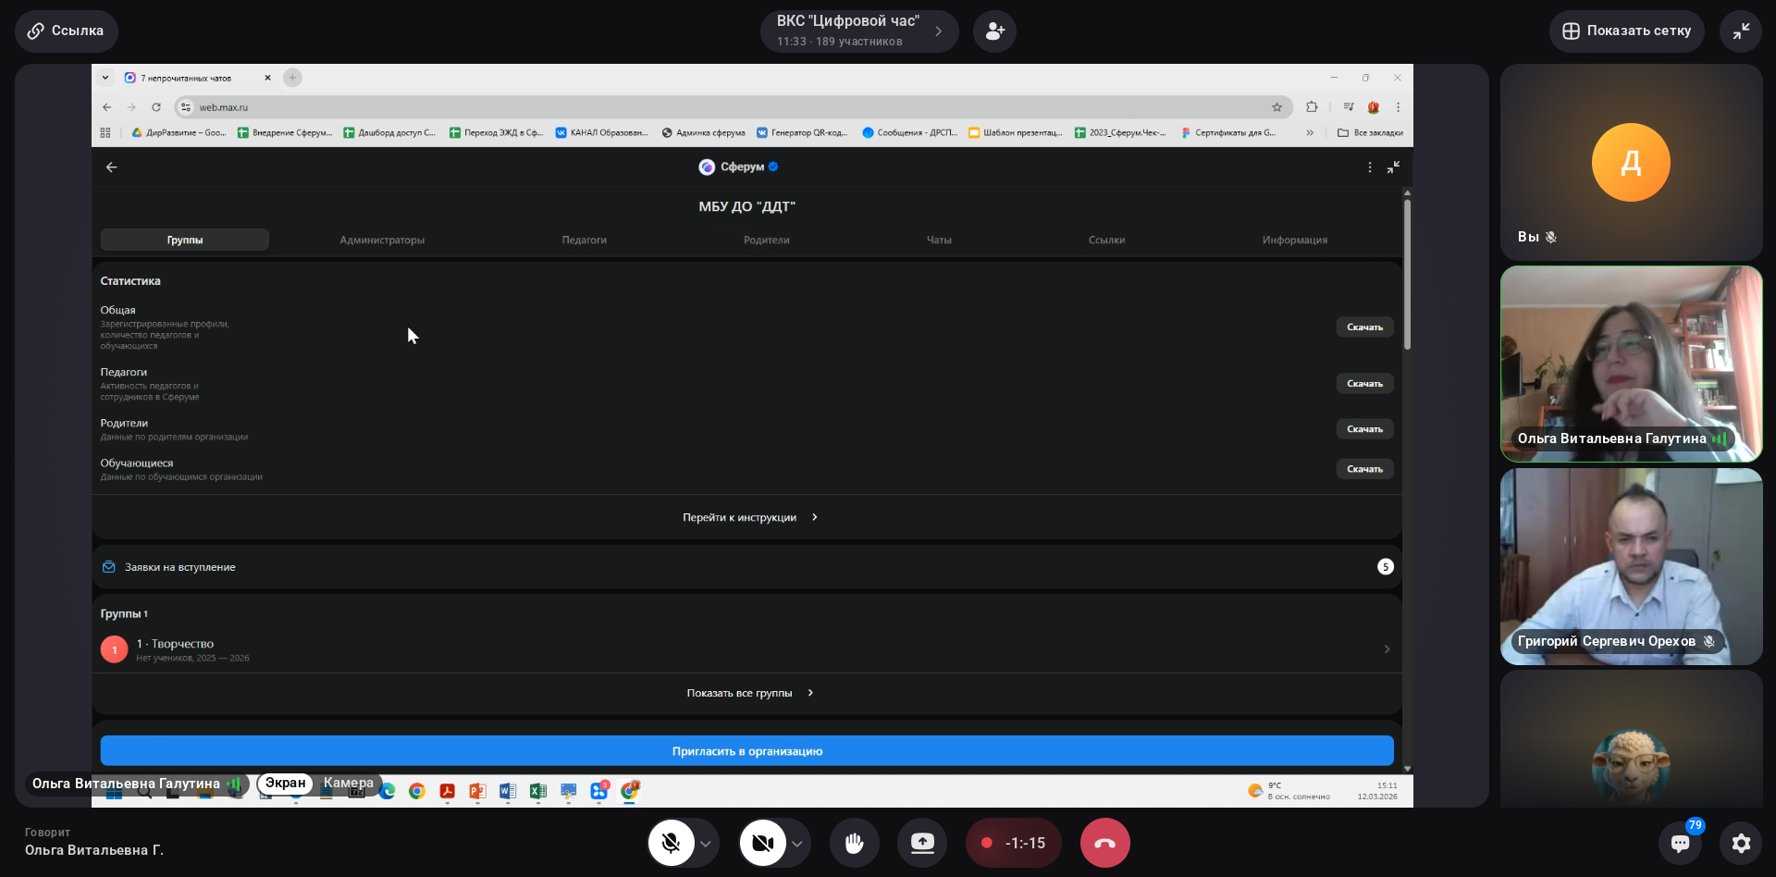Switch to Экран view tab
The height and width of the screenshot is (877, 1776).
pyautogui.click(x=285, y=784)
